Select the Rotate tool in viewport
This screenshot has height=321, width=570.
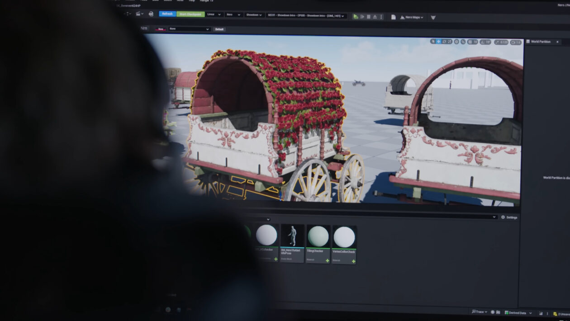444,42
